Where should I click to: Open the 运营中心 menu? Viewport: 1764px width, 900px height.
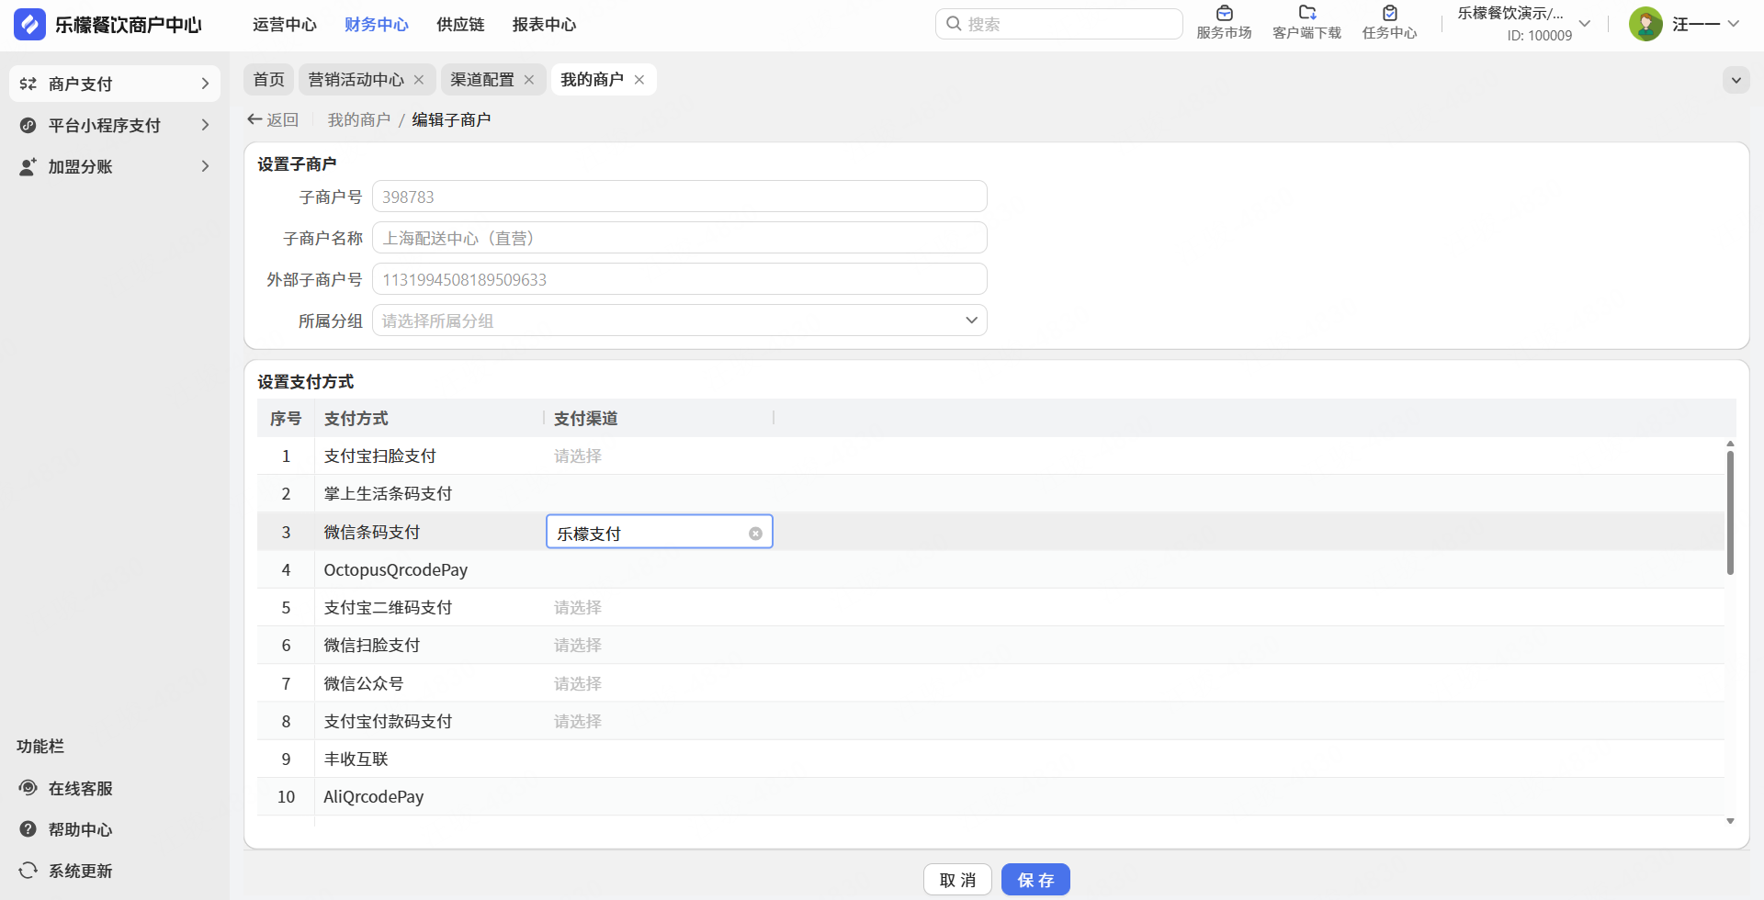[x=285, y=25]
